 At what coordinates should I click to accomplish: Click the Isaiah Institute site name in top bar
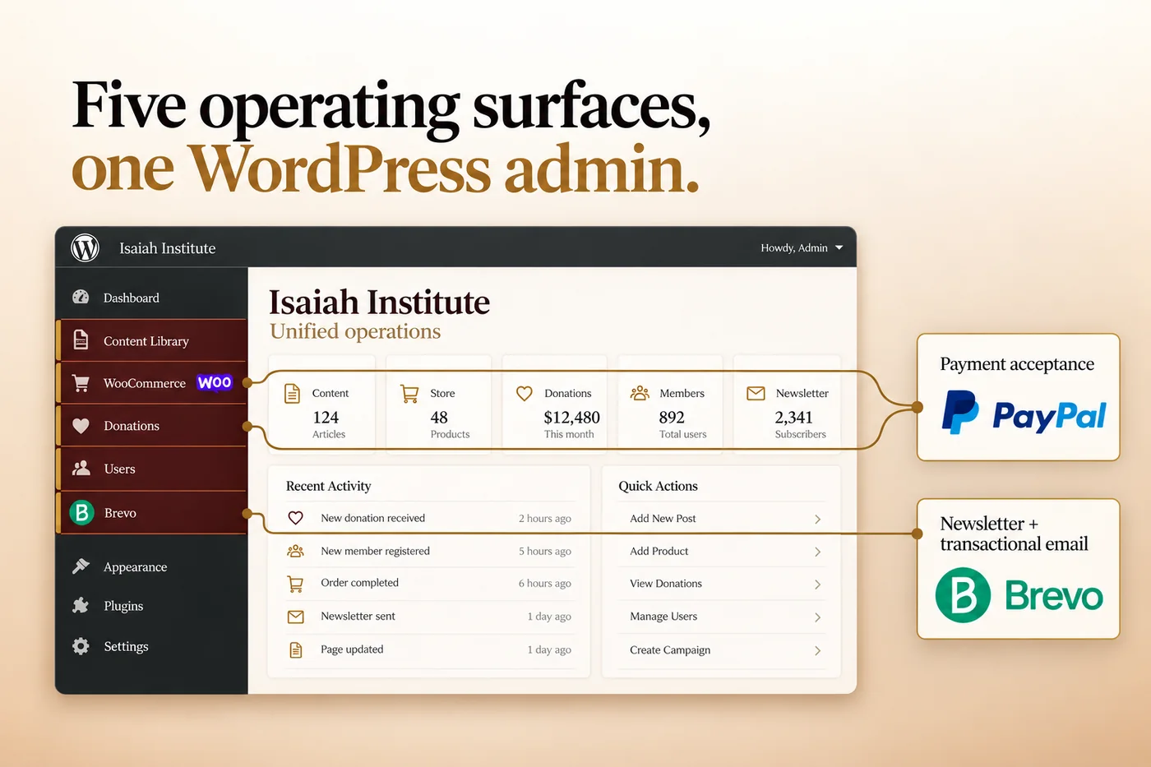point(168,248)
